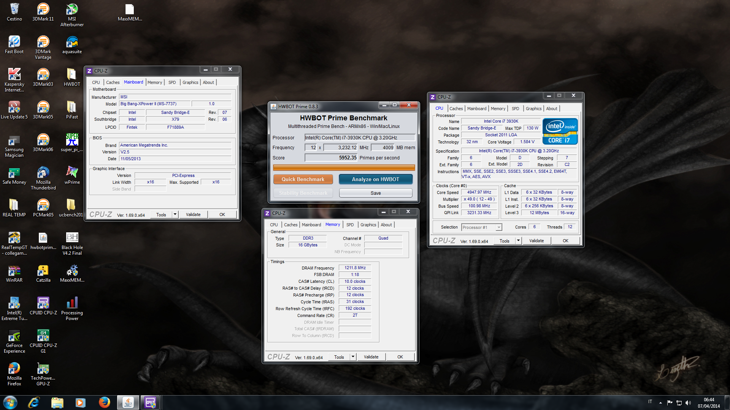730x410 pixels.
Task: Open the HWBOT folder icon
Action: pos(72,77)
